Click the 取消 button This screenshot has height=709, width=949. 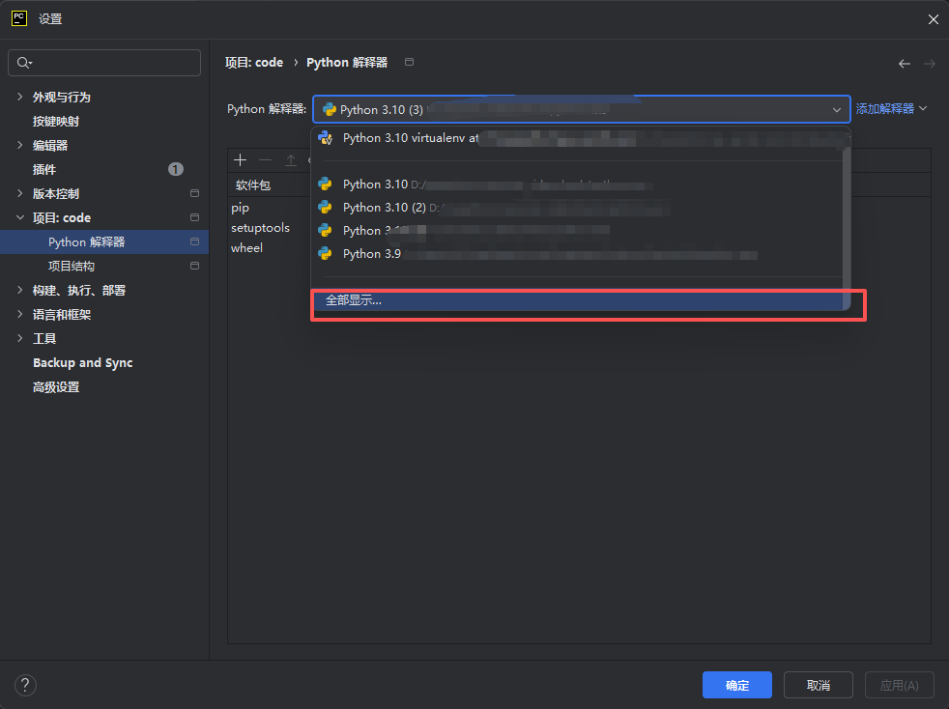pos(819,685)
